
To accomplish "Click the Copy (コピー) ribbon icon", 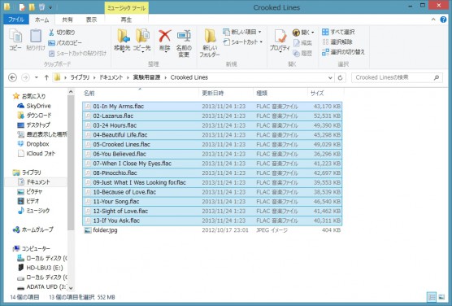I will (x=15, y=40).
